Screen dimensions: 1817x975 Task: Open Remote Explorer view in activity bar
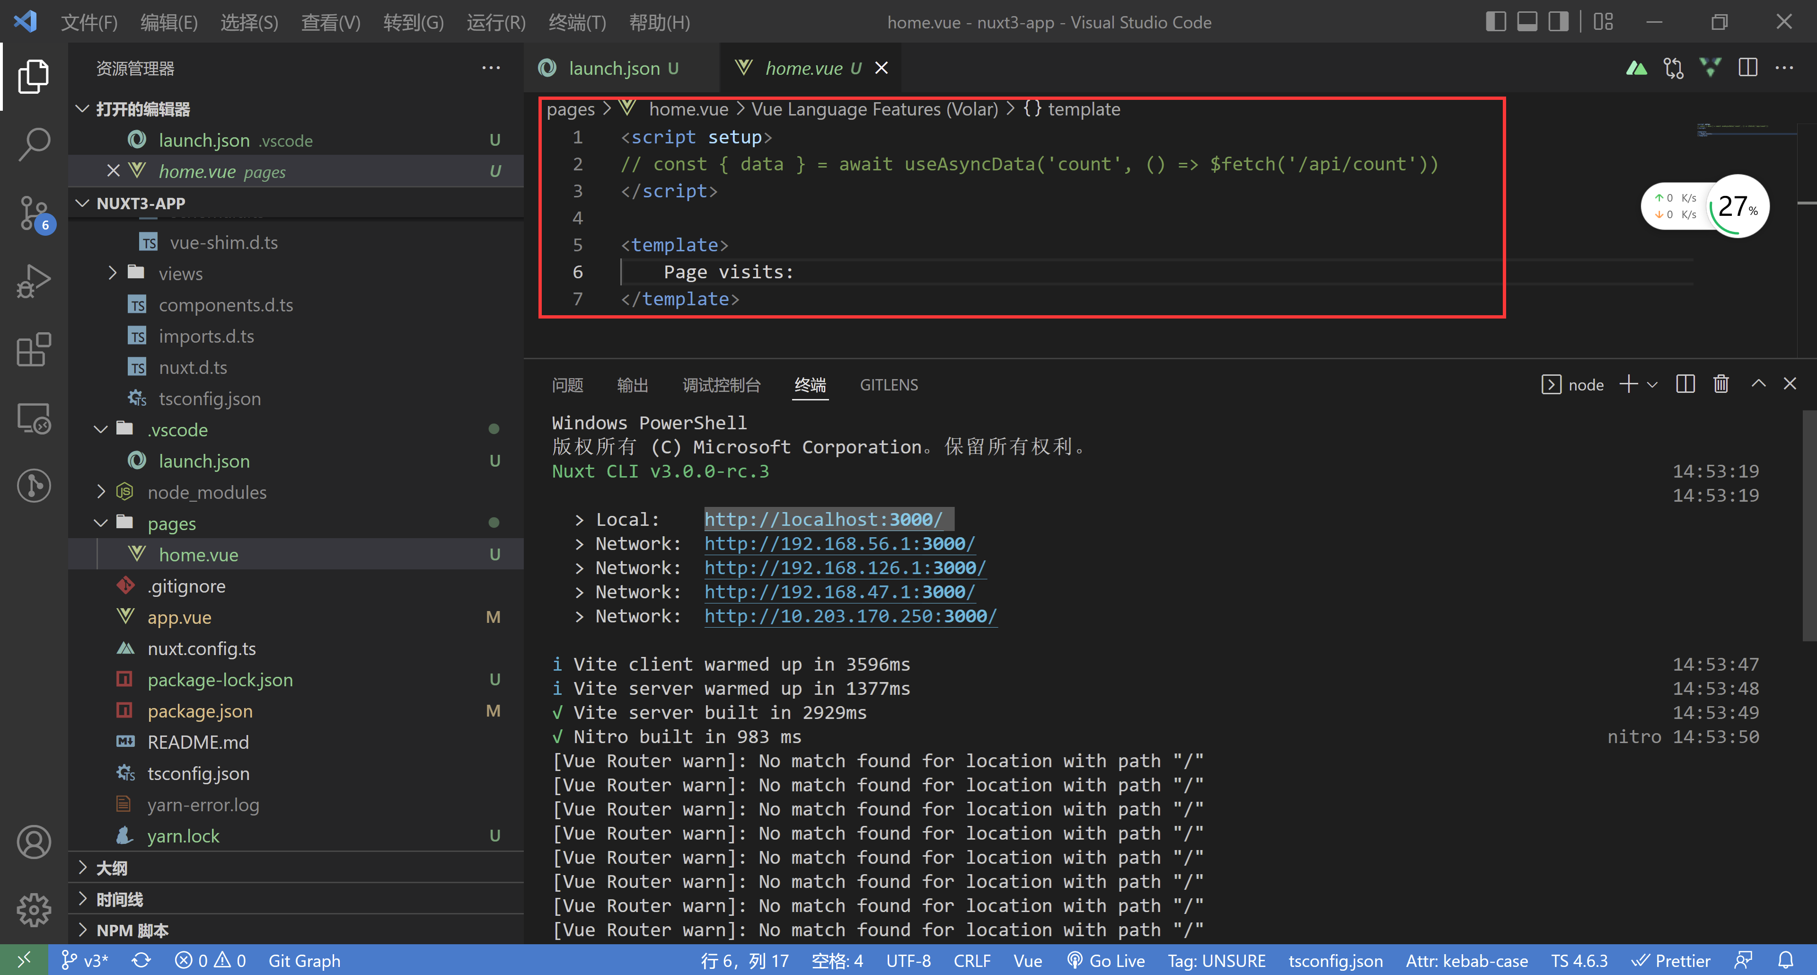pos(34,417)
